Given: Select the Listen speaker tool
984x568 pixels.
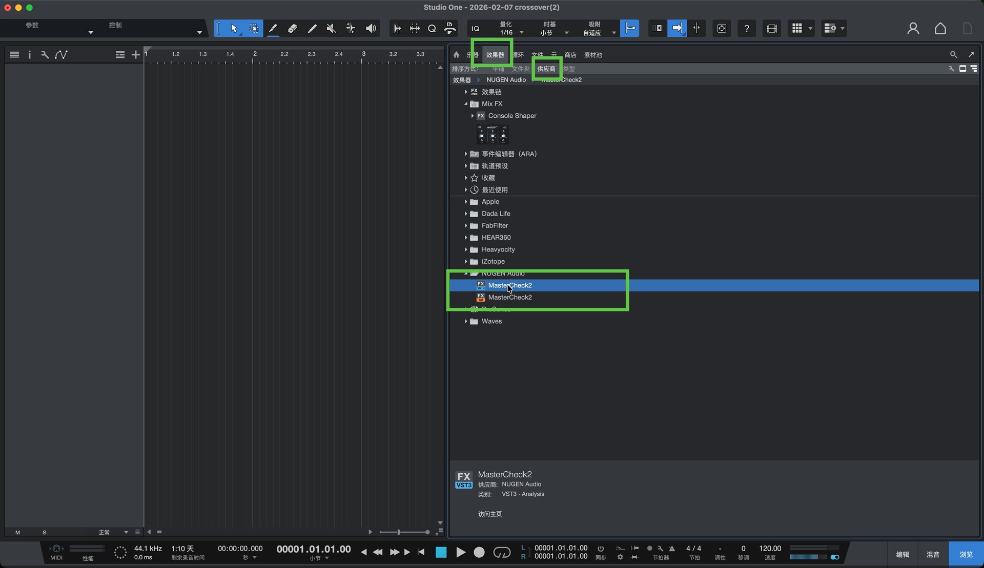Looking at the screenshot, I should tap(371, 29).
